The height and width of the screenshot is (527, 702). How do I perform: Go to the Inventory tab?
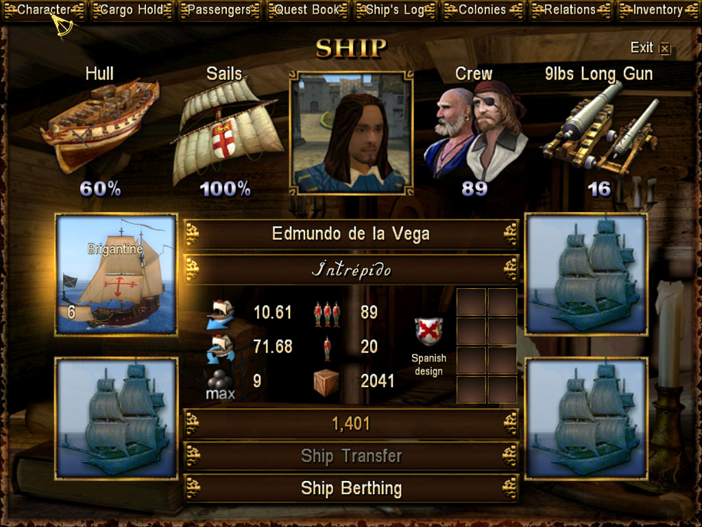pos(659,10)
